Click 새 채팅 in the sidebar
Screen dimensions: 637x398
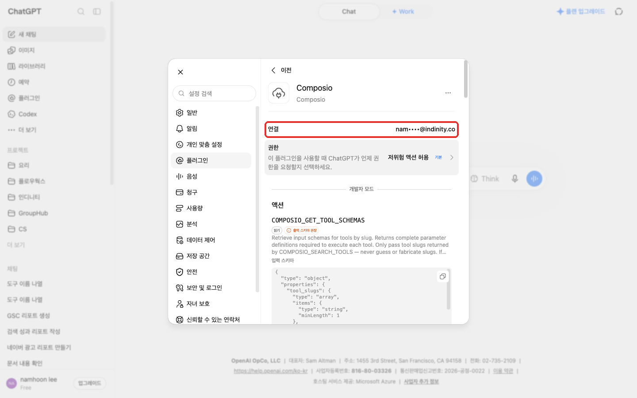54,34
